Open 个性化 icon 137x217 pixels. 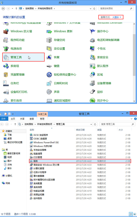pyautogui.click(x=92, y=48)
